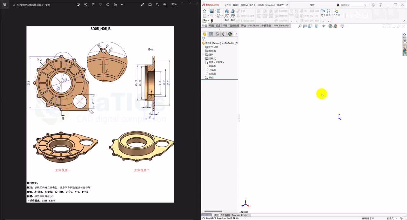The image size is (407, 220).
Task: Open the See more menu in Photos
Action: coord(123,4)
